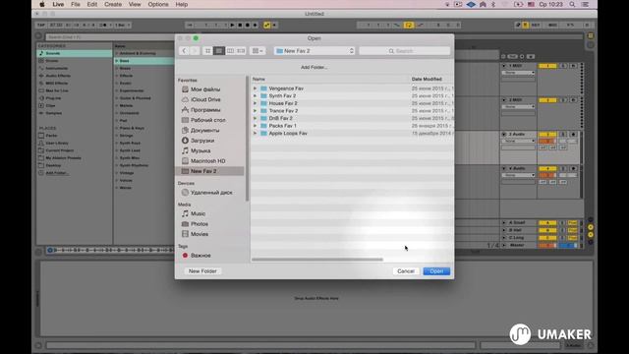Expand the House Fav 2 folder
629x354 pixels.
click(x=256, y=103)
